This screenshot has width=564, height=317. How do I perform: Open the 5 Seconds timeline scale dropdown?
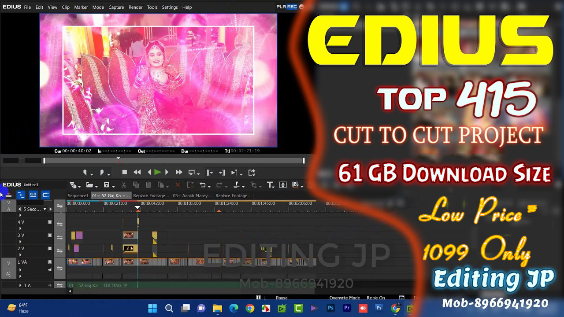coord(45,209)
